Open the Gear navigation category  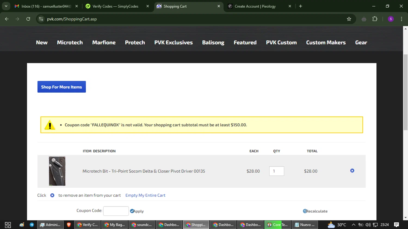click(x=361, y=43)
